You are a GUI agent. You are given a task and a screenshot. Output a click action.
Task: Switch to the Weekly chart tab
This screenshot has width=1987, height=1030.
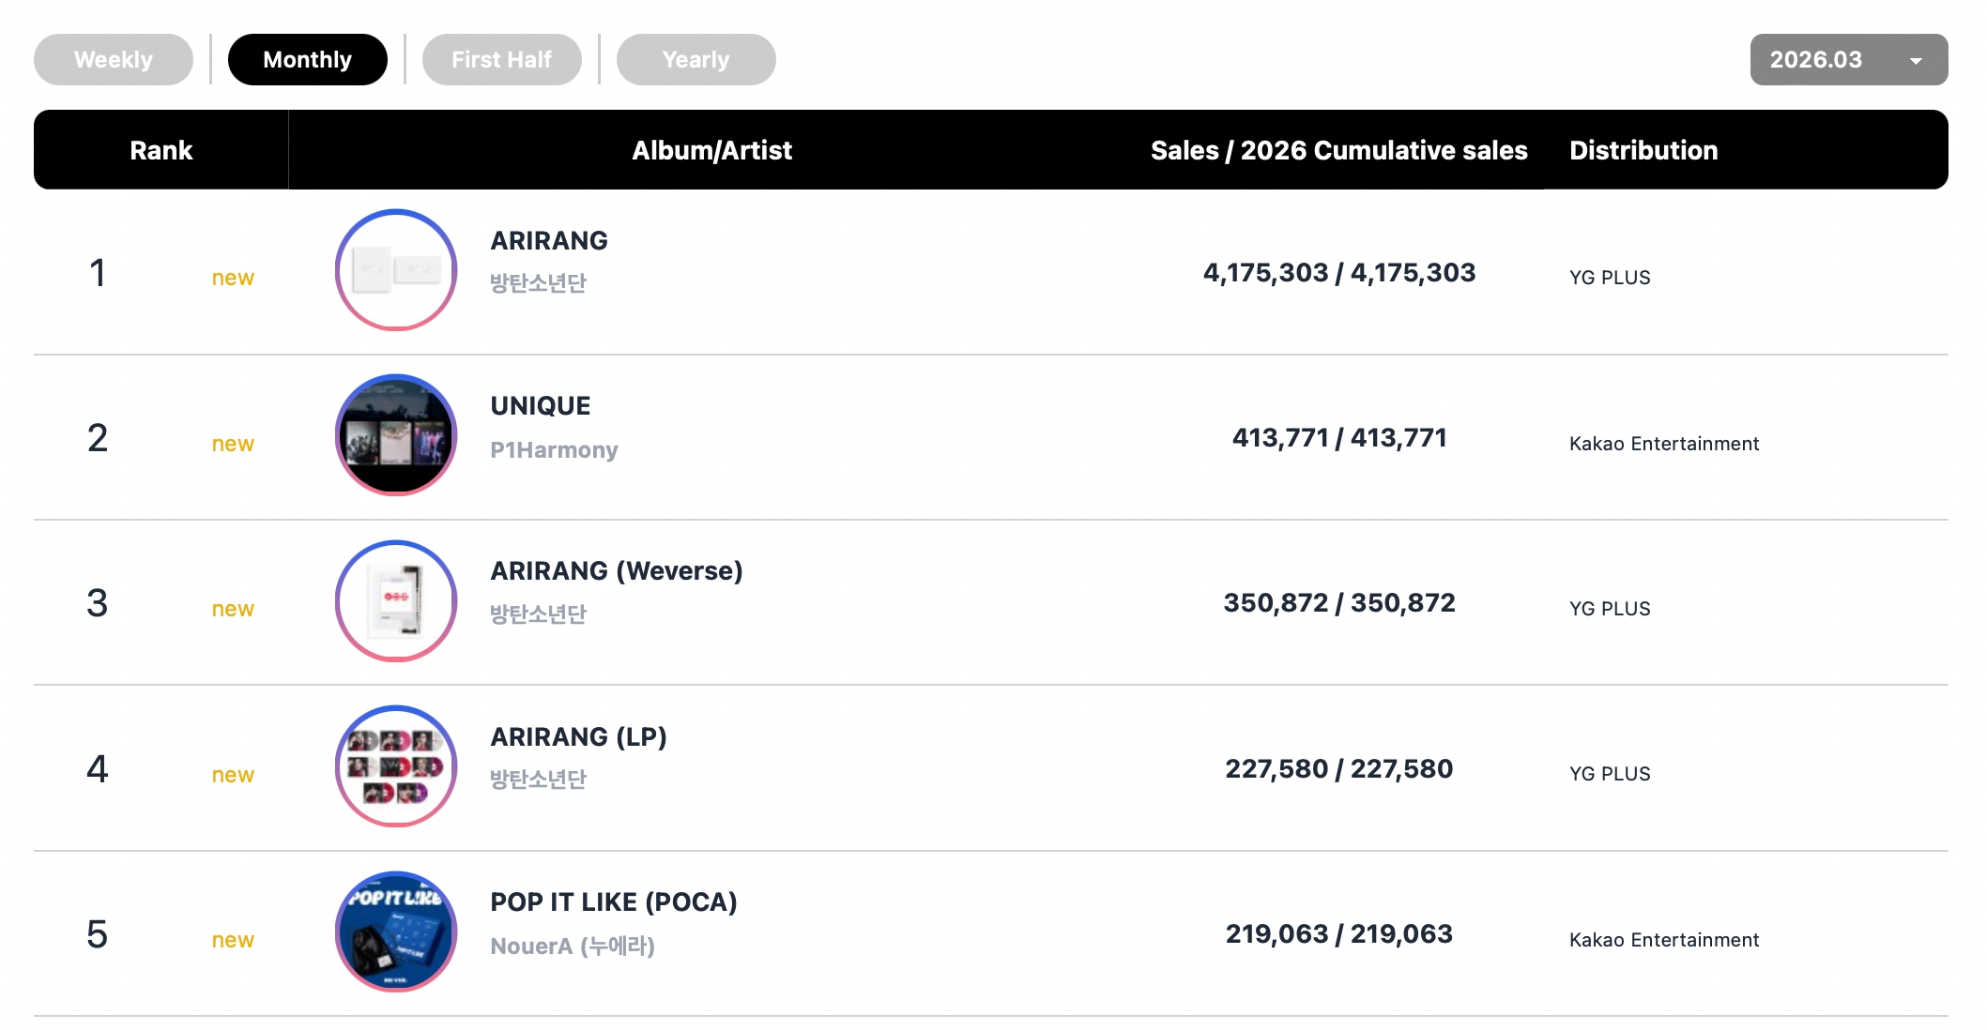113,60
